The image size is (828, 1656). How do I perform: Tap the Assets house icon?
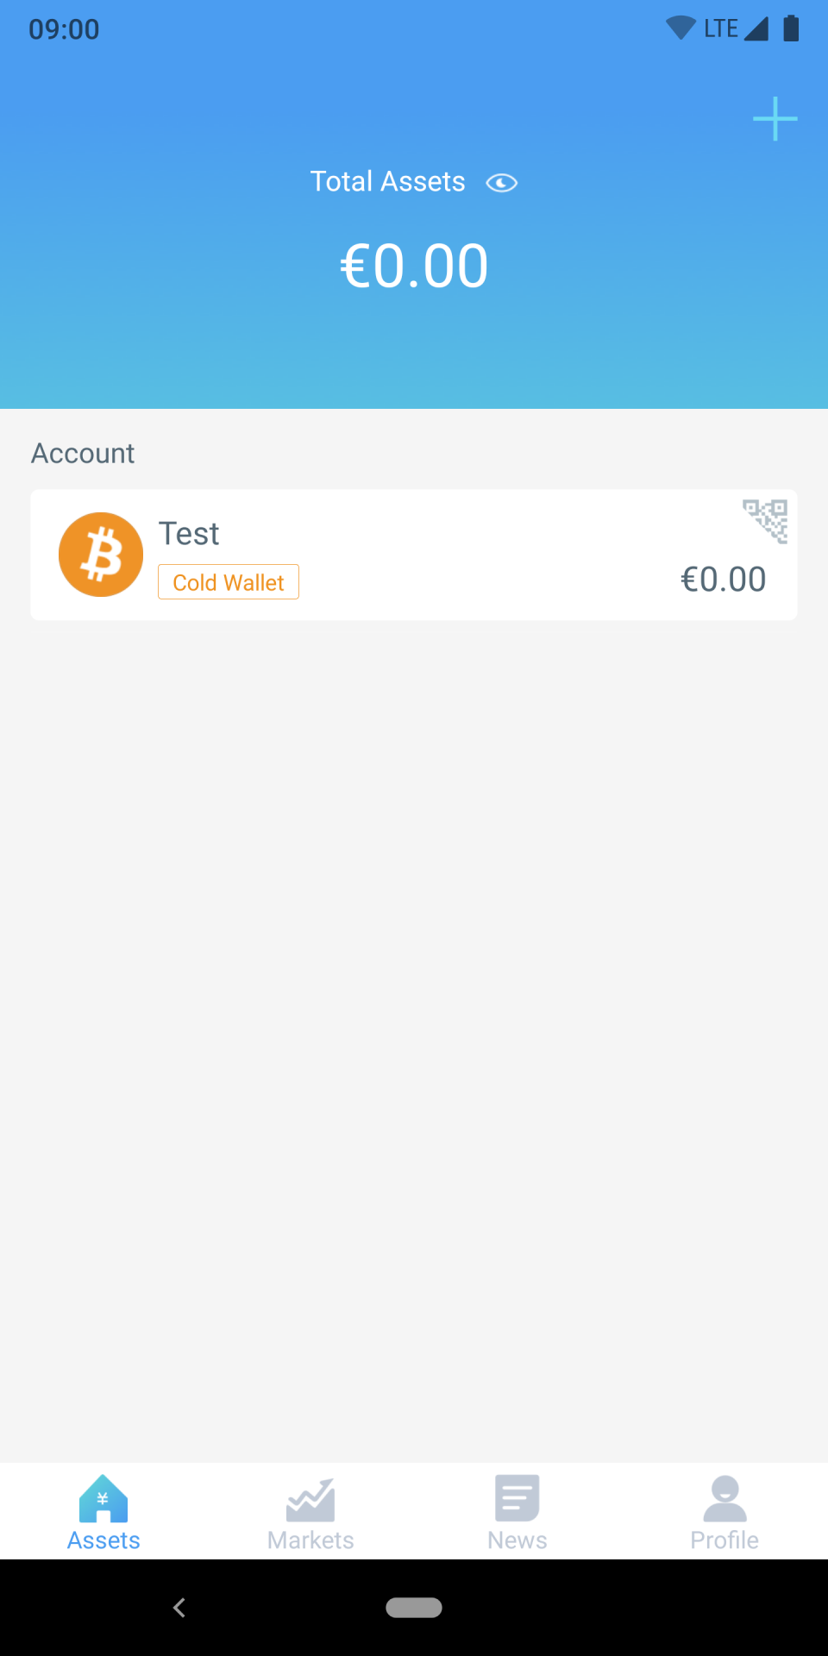[x=103, y=1499]
